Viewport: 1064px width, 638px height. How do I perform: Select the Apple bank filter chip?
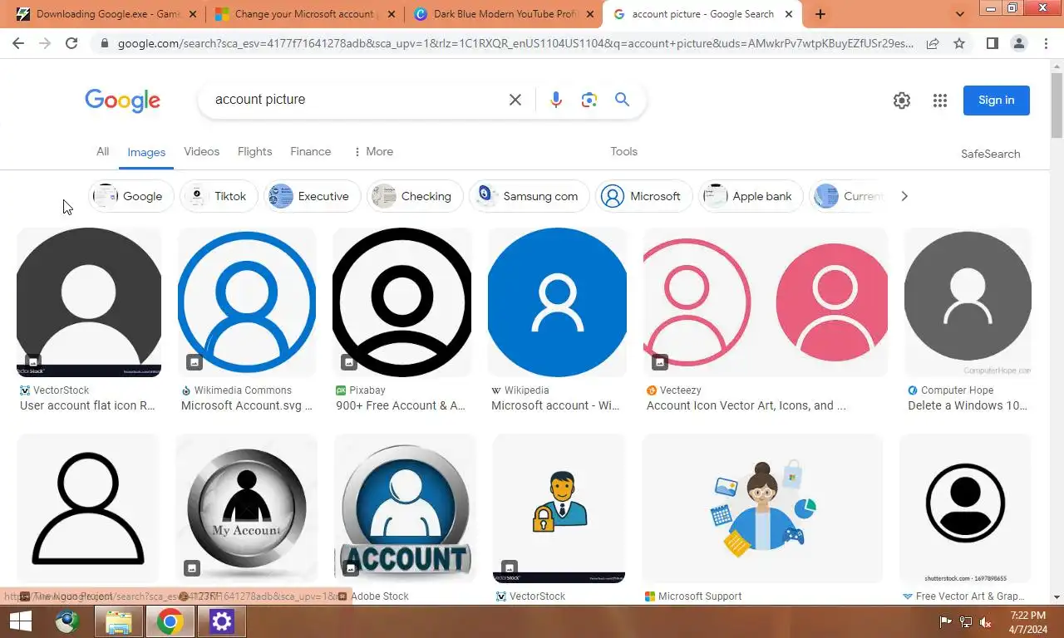(x=751, y=196)
